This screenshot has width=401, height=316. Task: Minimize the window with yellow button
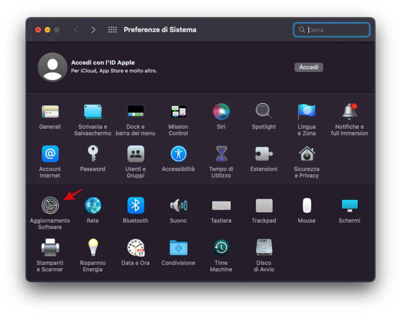pyautogui.click(x=47, y=30)
